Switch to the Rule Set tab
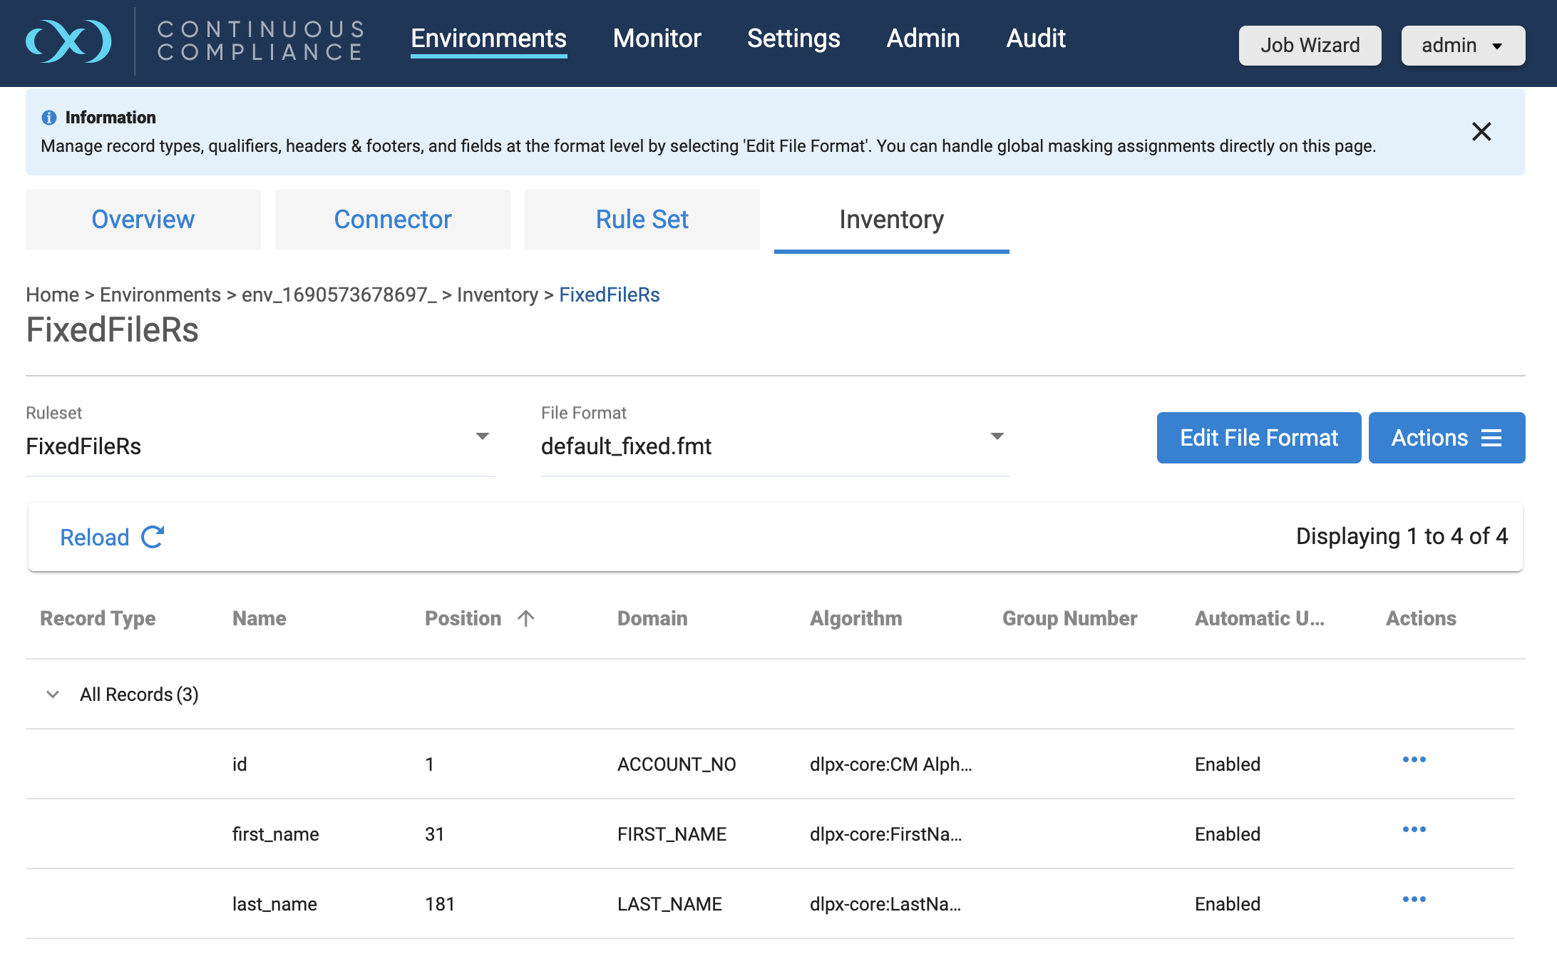Image resolution: width=1557 pixels, height=974 pixels. point(642,220)
